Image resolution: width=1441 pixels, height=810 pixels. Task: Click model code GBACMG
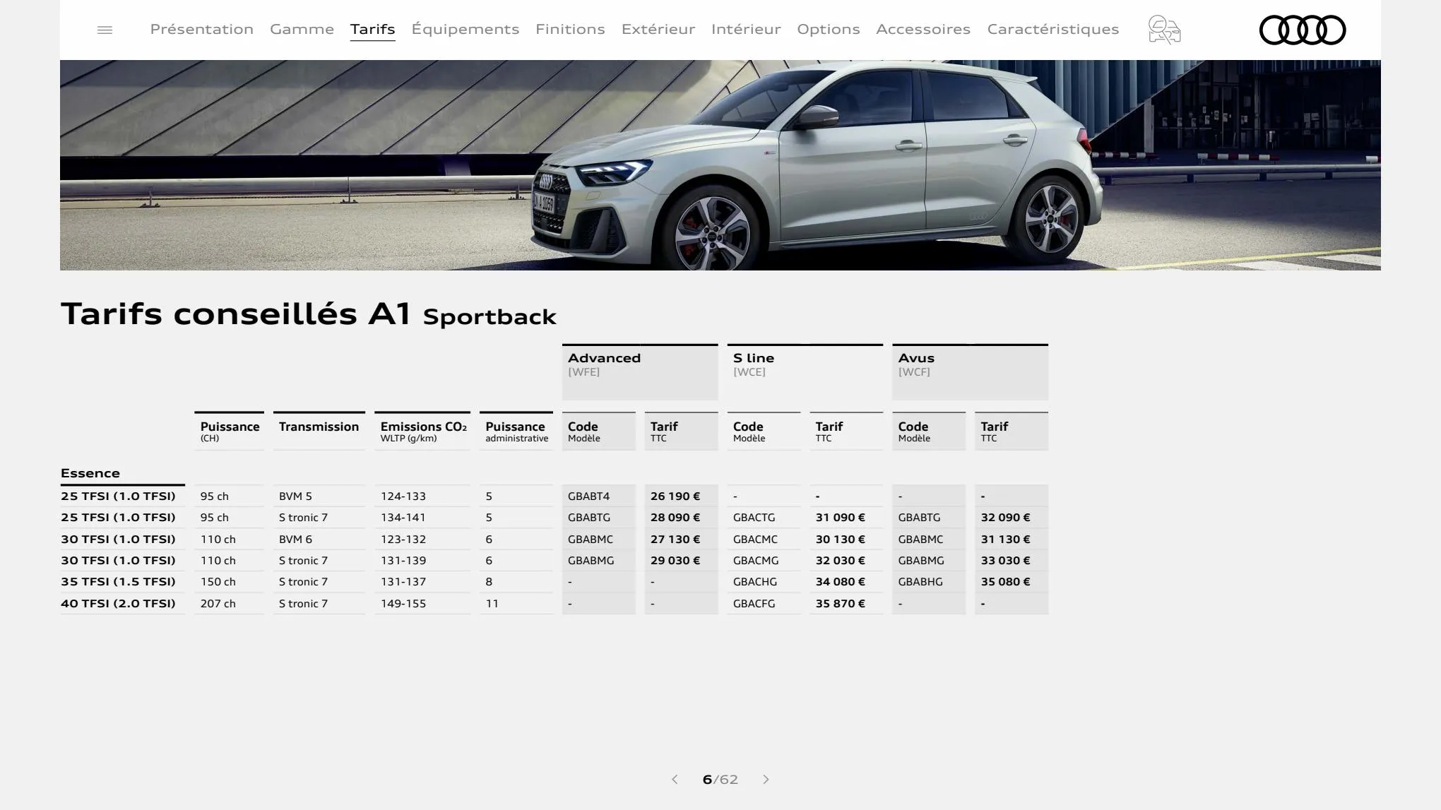pos(756,560)
